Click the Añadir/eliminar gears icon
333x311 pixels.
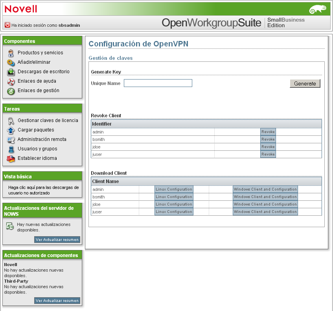[x=11, y=63]
